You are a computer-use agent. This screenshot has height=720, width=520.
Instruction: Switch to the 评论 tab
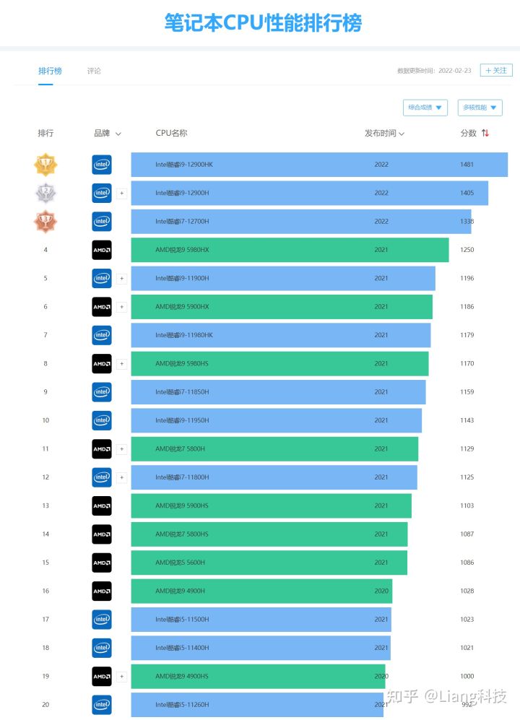click(94, 71)
